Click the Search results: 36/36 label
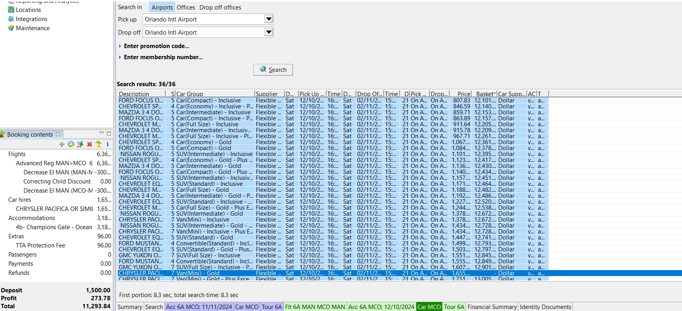The width and height of the screenshot is (682, 311). [x=146, y=84]
